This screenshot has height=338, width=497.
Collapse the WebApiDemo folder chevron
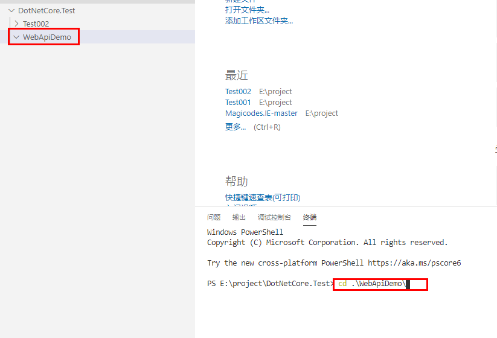16,37
